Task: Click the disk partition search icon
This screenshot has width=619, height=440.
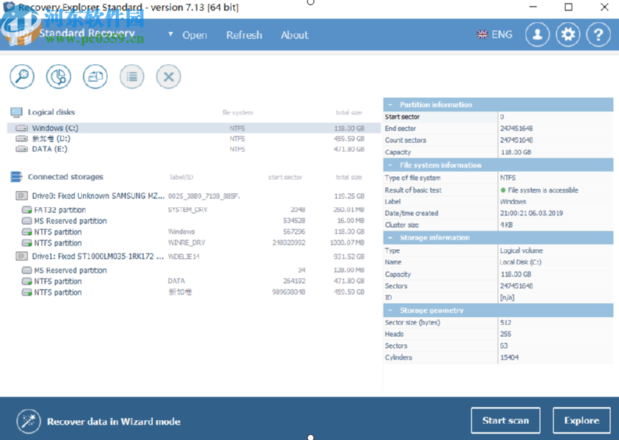Action: coord(59,76)
